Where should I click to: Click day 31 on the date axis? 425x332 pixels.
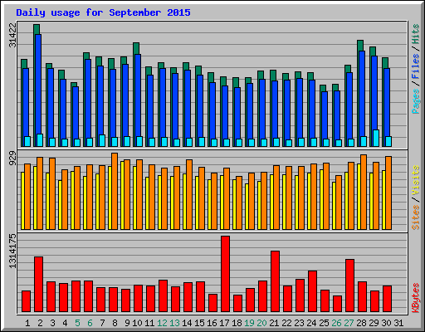tap(398, 323)
